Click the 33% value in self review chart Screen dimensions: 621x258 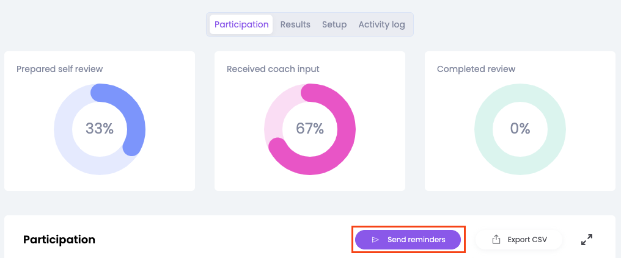click(100, 129)
